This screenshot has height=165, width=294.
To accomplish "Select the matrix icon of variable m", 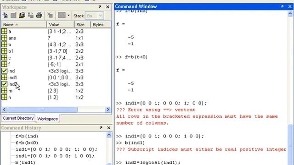I will [x=4, y=91].
